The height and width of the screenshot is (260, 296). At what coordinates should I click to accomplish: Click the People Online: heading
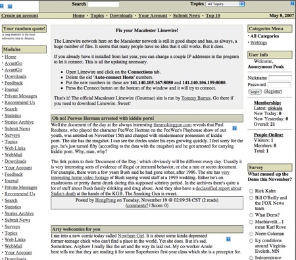[x=268, y=135]
